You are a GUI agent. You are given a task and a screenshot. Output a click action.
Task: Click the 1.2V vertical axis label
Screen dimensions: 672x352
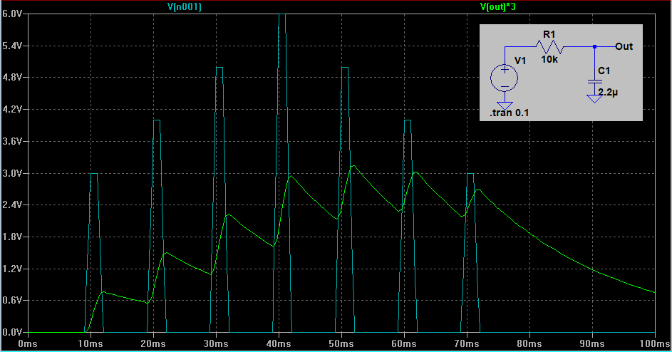pyautogui.click(x=11, y=269)
